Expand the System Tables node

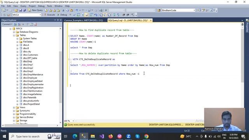point(17,38)
